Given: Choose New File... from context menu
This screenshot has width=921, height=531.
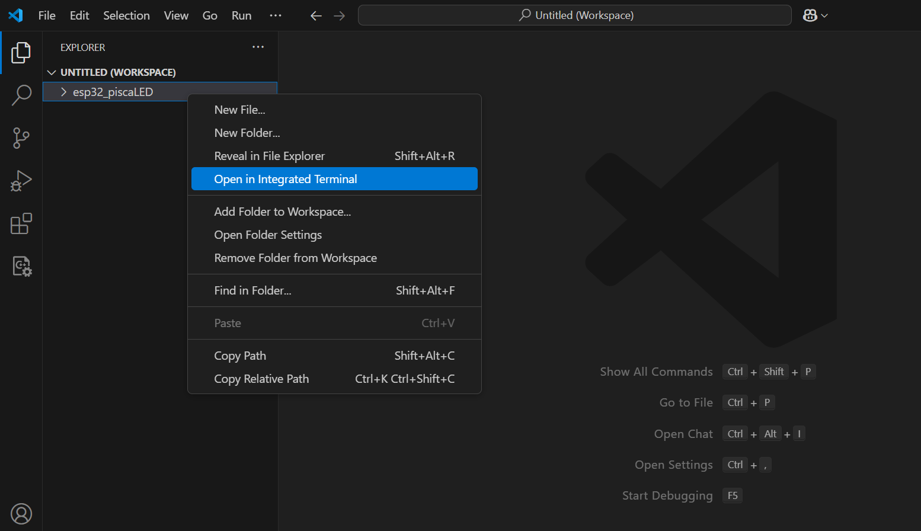Looking at the screenshot, I should [x=334, y=110].
